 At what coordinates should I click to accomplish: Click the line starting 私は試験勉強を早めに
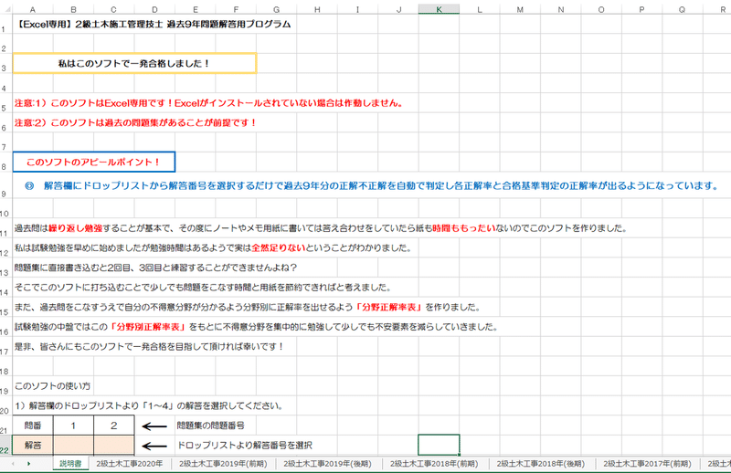tap(213, 248)
